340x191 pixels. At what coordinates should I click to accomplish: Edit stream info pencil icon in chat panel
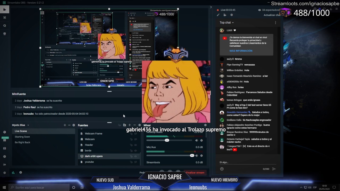(218, 15)
